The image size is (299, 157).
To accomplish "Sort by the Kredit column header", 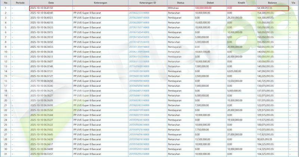I will (241, 3).
